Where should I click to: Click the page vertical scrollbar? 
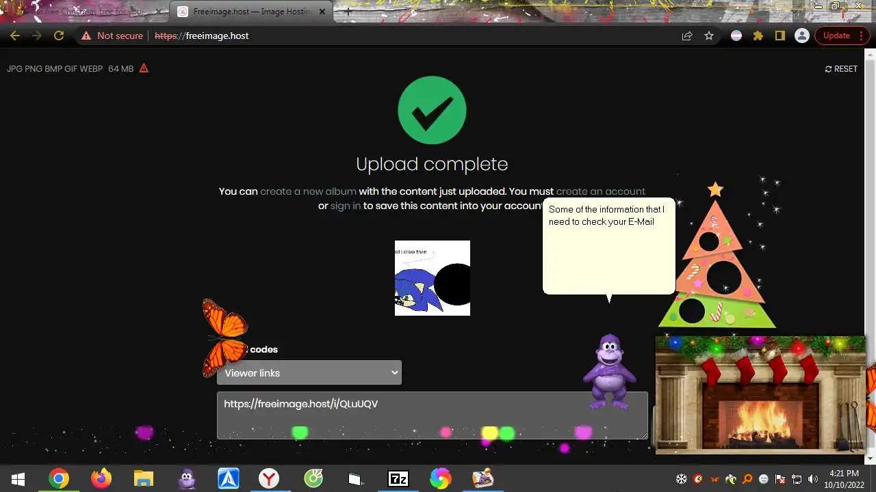[871, 253]
